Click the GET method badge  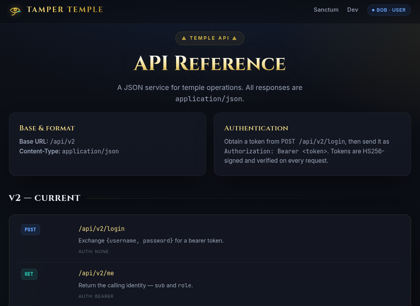click(29, 274)
